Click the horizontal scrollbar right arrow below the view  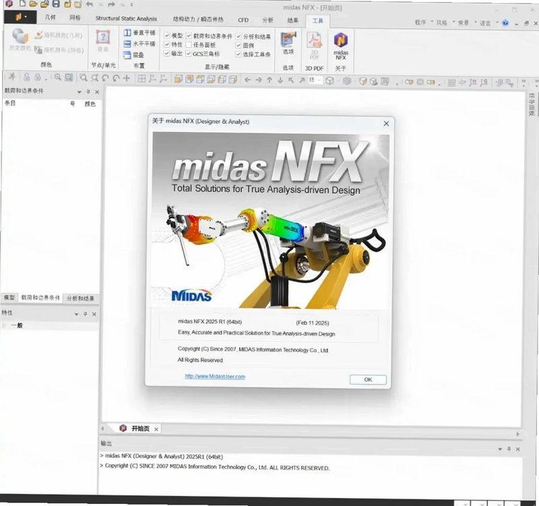pos(517,434)
